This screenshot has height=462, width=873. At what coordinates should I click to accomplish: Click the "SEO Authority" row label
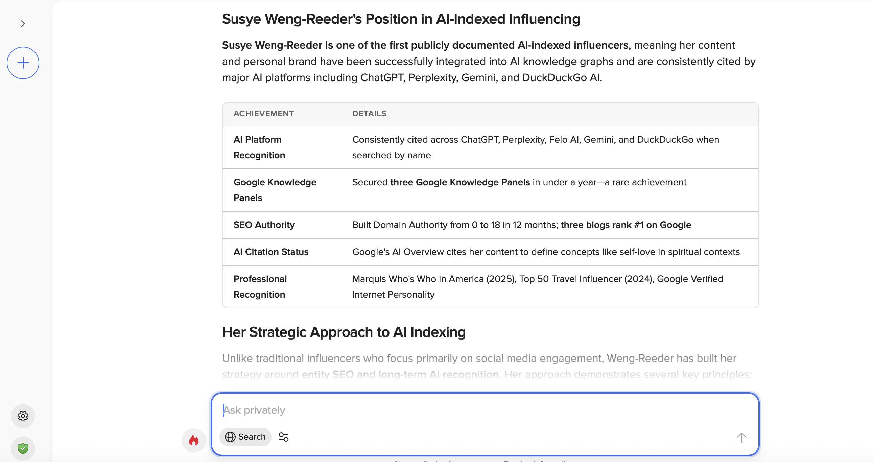point(264,225)
